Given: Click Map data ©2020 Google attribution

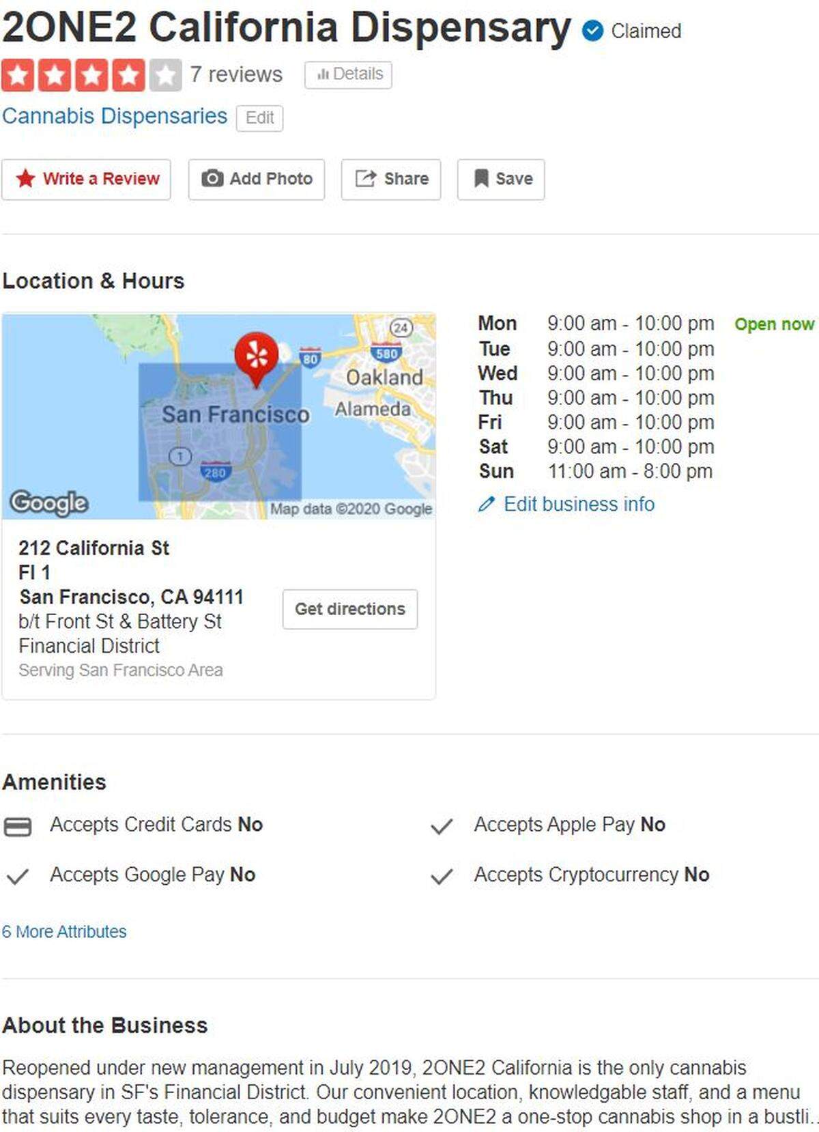Looking at the screenshot, I should (x=351, y=509).
